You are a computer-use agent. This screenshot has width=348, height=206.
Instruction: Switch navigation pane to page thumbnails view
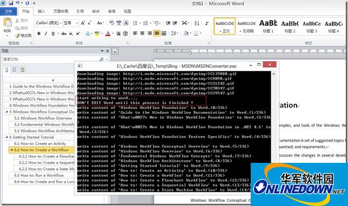pos(15,70)
